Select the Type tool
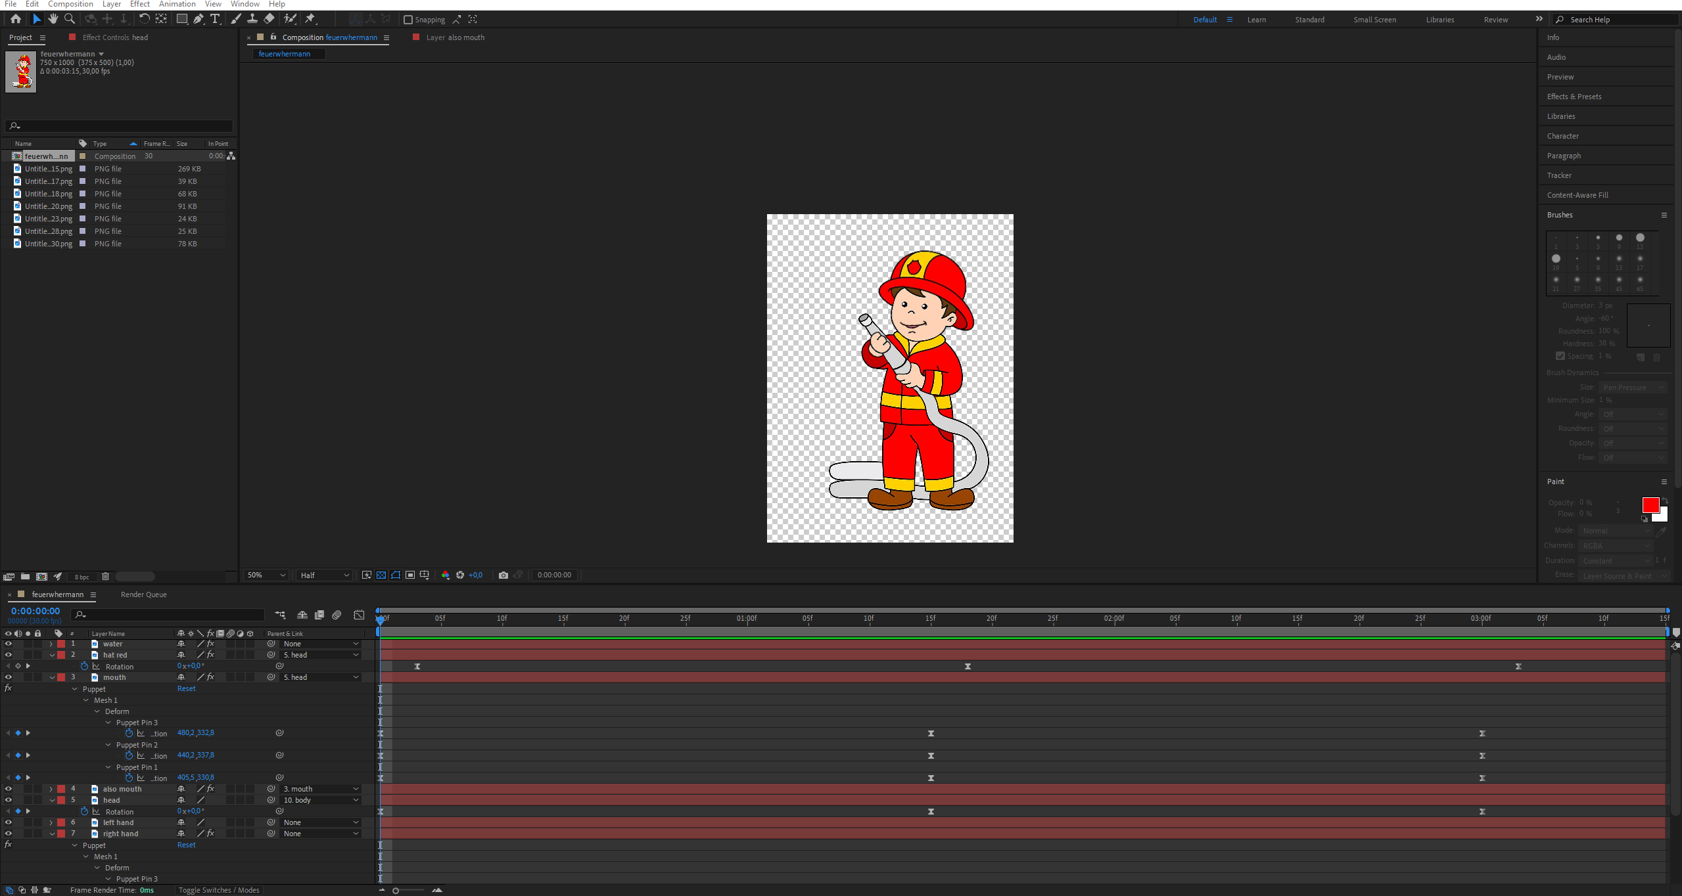The width and height of the screenshot is (1682, 896). point(216,19)
